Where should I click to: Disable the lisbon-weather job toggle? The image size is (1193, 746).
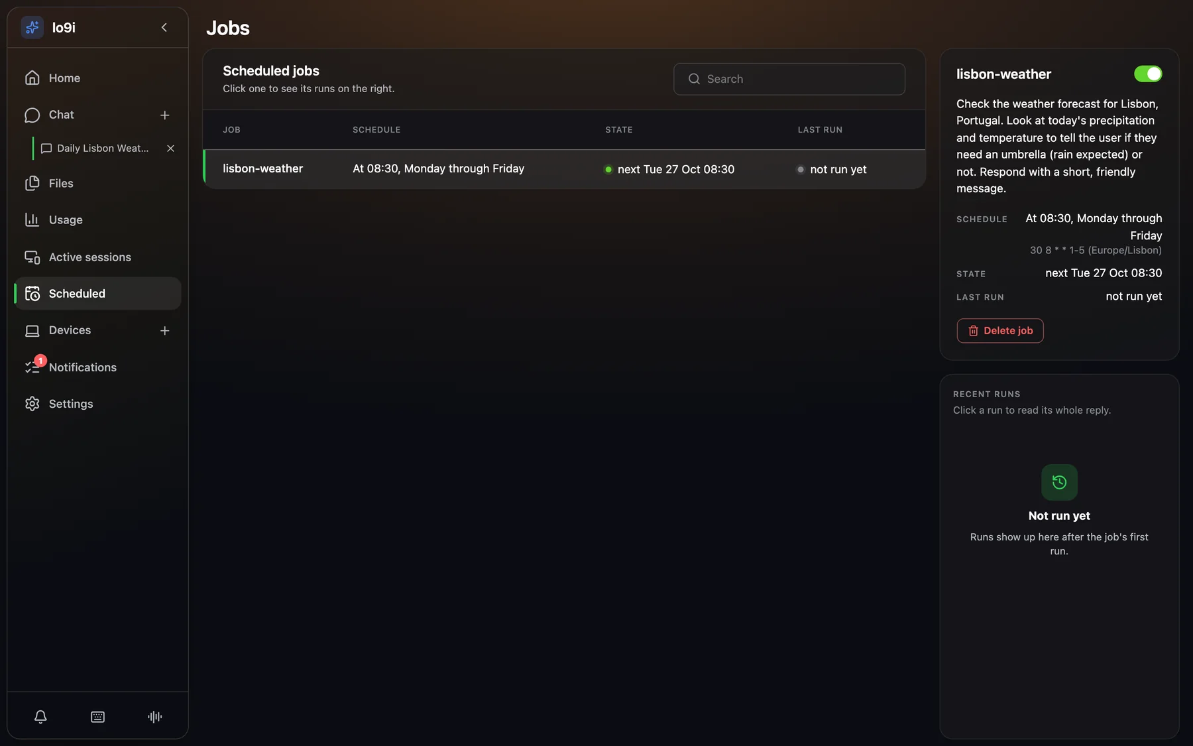coord(1148,74)
